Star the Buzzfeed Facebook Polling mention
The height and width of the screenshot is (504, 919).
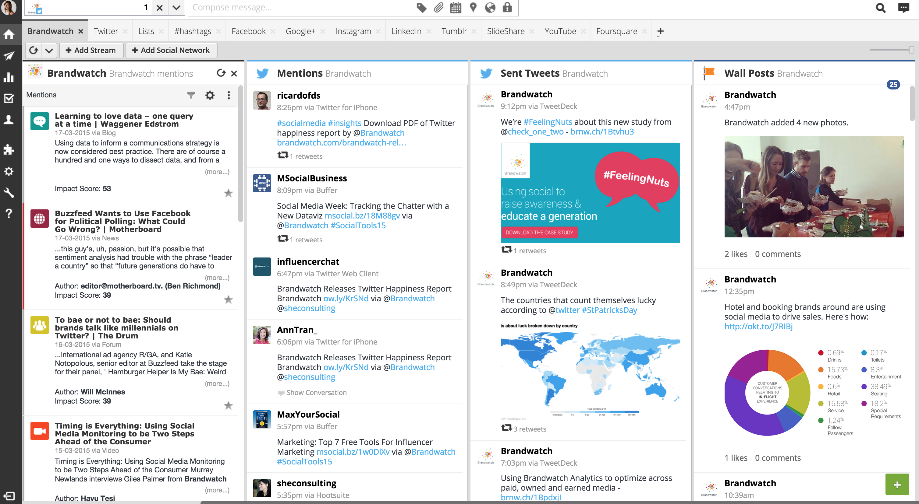(x=228, y=300)
